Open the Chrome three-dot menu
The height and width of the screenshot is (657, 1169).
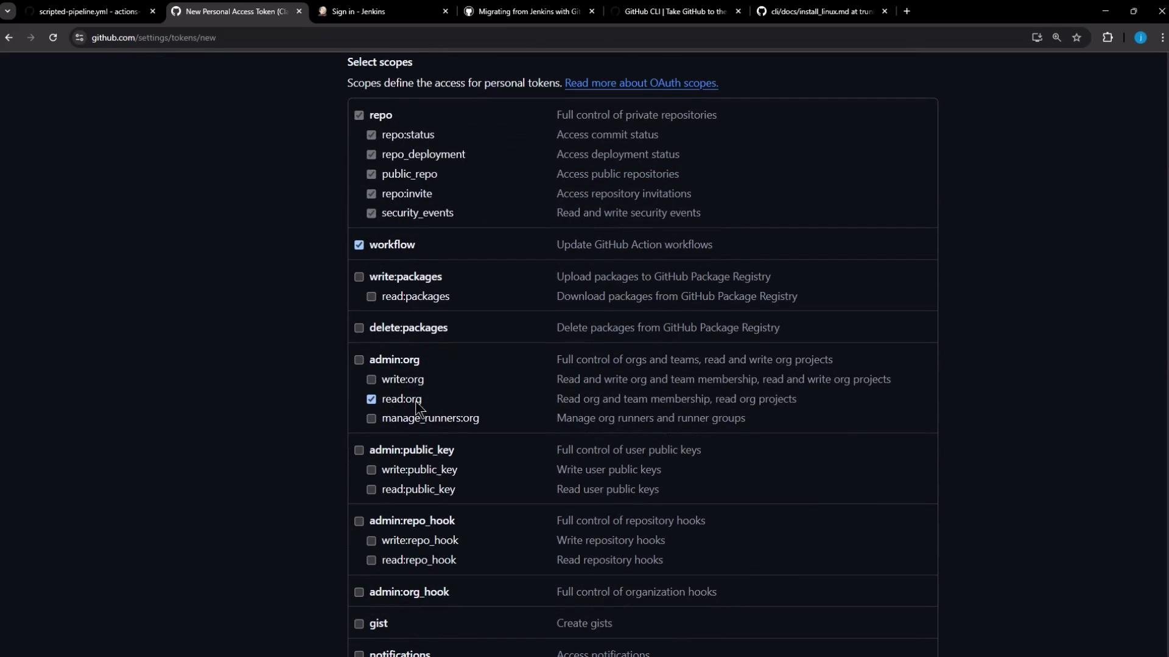(1162, 38)
